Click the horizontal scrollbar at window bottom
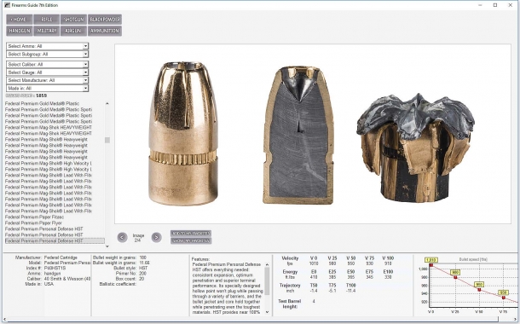Screen dimensions: 520x324 252,320
